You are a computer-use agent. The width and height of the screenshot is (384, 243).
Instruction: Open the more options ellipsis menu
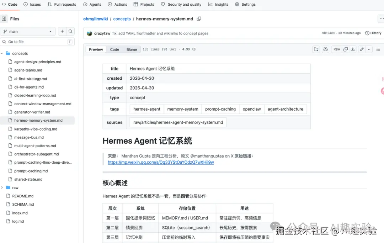click(x=381, y=19)
